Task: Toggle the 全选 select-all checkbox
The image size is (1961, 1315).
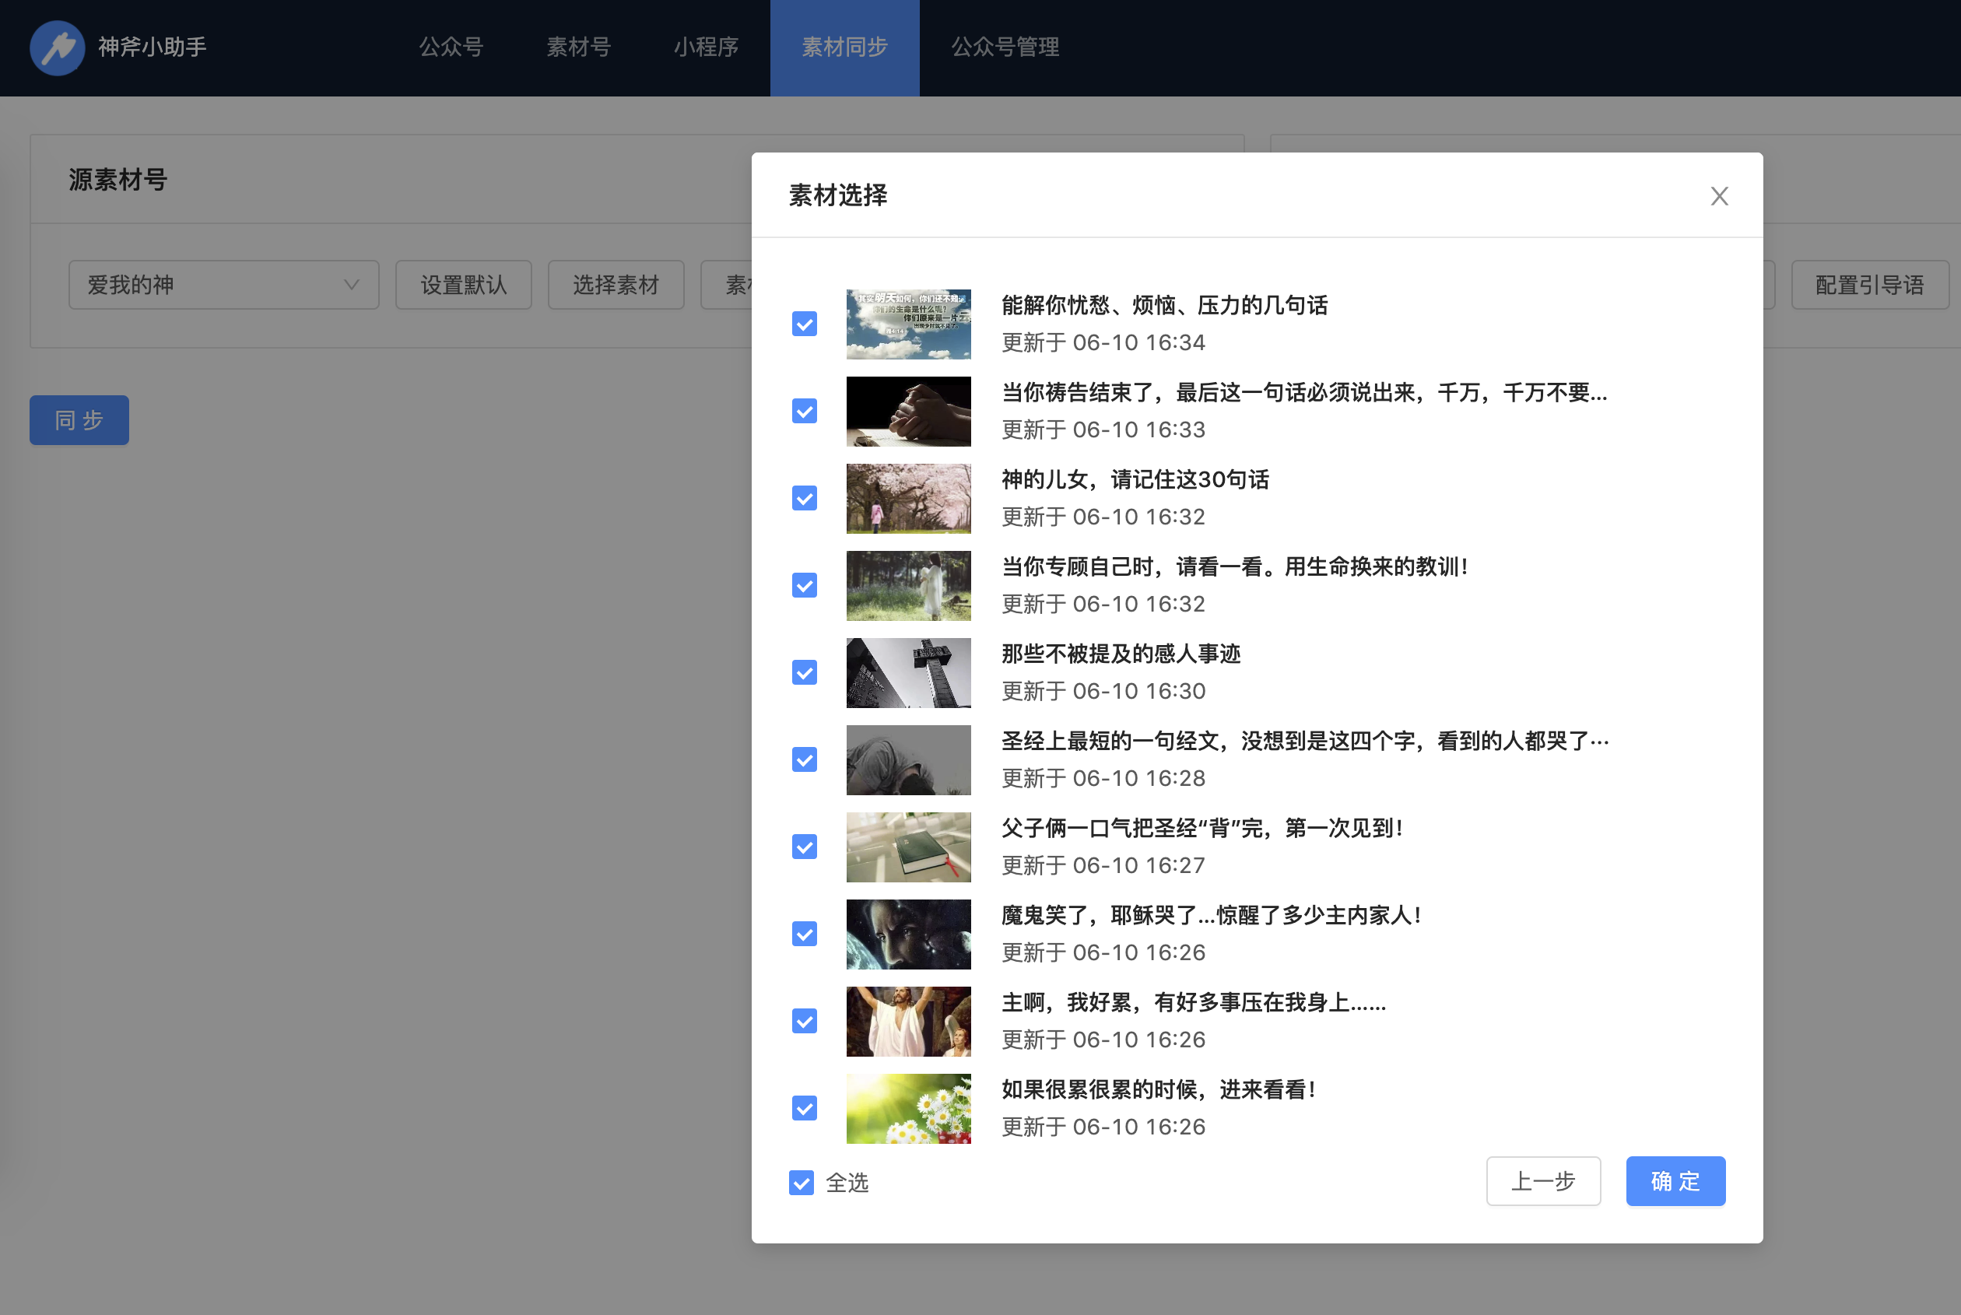Action: tap(801, 1183)
